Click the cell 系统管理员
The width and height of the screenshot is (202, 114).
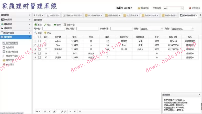click(x=190, y=41)
